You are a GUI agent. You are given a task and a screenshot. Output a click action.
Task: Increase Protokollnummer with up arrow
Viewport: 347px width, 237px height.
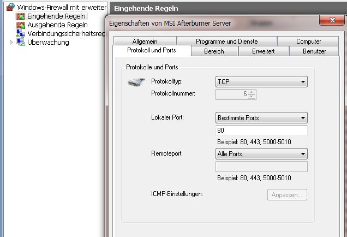point(252,92)
